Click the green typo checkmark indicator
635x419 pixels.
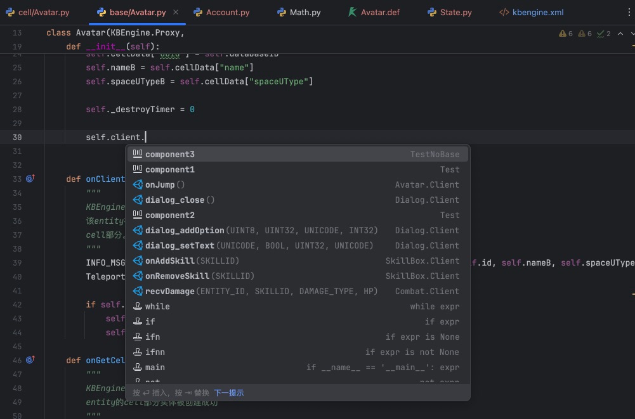[603, 34]
